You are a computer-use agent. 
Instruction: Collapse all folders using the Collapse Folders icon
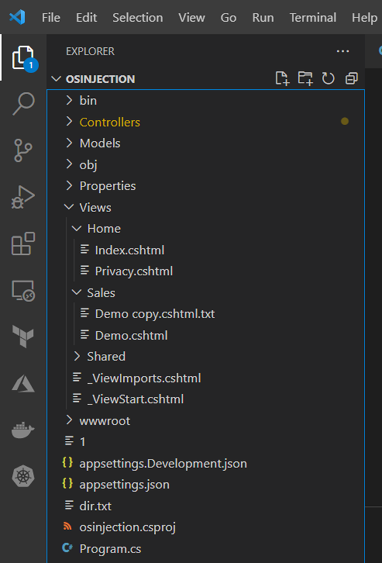coord(351,79)
